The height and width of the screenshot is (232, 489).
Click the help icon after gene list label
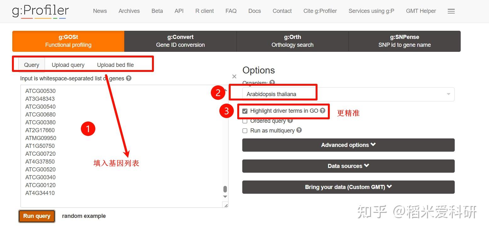tap(128, 78)
